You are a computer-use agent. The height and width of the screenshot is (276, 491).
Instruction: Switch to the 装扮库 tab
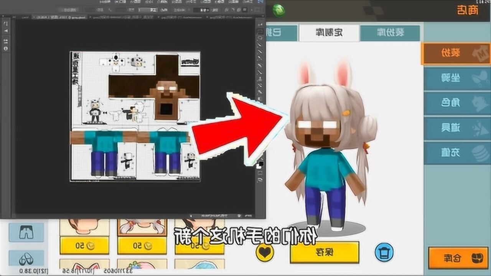[x=390, y=33]
